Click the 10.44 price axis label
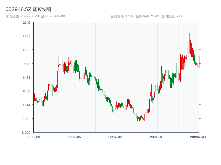 click(x=27, y=105)
